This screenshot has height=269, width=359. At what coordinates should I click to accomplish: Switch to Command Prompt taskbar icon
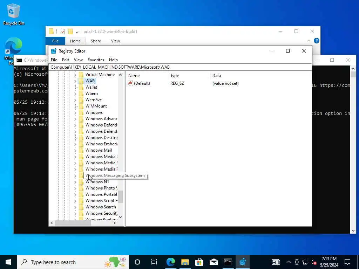pos(228,262)
